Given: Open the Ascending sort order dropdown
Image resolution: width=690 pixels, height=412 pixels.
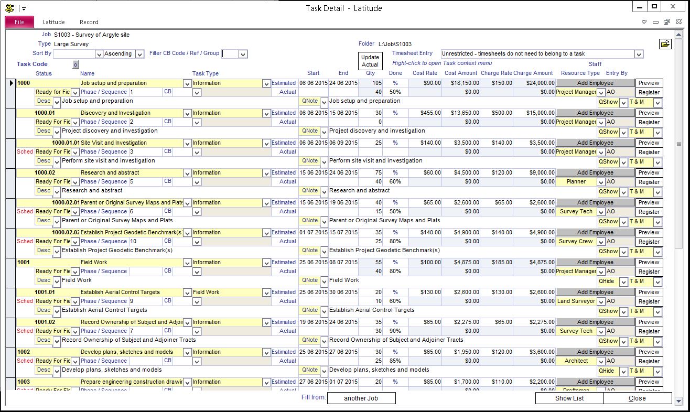Looking at the screenshot, I should [139, 54].
